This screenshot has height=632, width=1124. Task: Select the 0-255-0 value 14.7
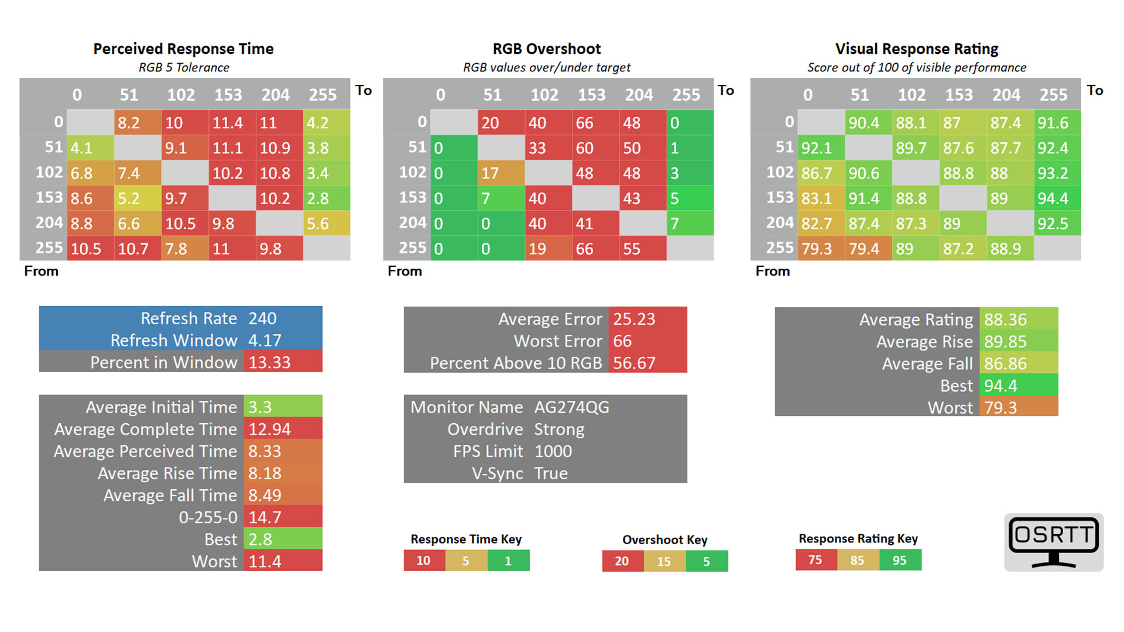tap(265, 517)
